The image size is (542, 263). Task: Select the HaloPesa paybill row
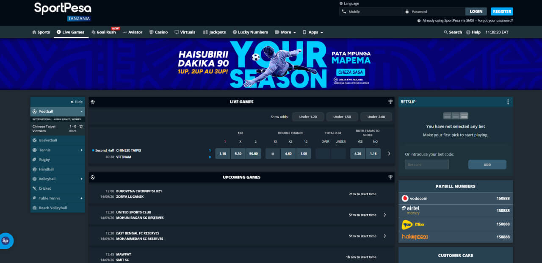point(456,237)
